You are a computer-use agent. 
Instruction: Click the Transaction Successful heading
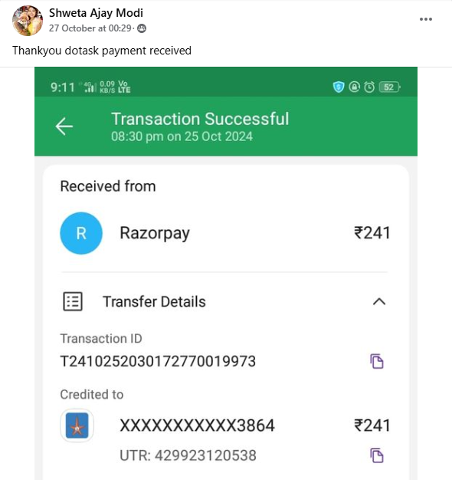tap(200, 119)
